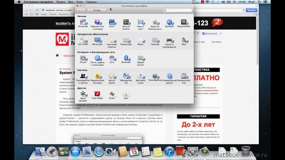Screen dimensions: 285x160
Task: Open App Store from the Dock
Action: (x=75, y=152)
